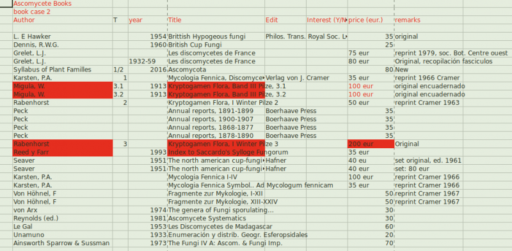This screenshot has width=512, height=251.
Task: Select the 'Author' header cell
Action: pos(63,20)
